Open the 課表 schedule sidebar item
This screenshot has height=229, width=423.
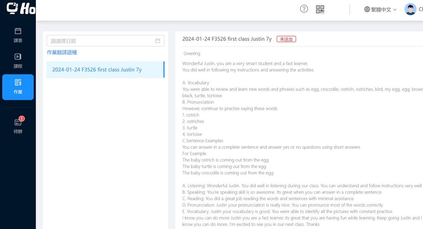[18, 36]
